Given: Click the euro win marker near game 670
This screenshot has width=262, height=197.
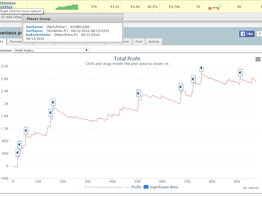Looking at the screenshot, I should (x=180, y=87).
